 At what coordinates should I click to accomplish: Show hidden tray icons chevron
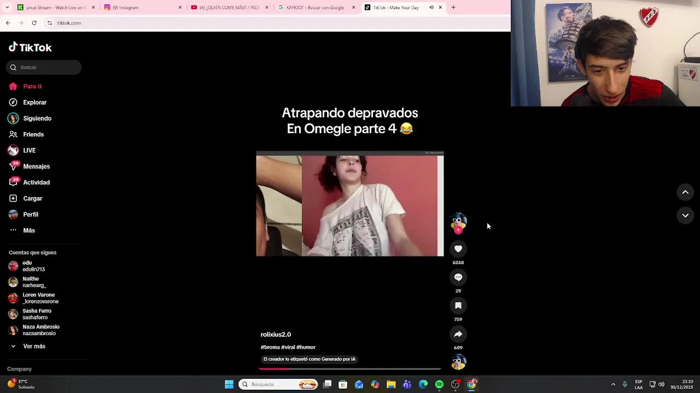point(613,384)
